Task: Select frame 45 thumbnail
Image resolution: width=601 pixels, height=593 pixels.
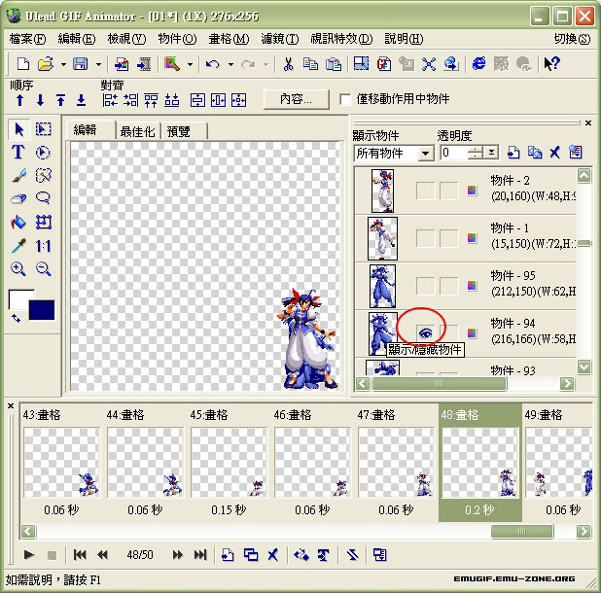Action: [229, 463]
